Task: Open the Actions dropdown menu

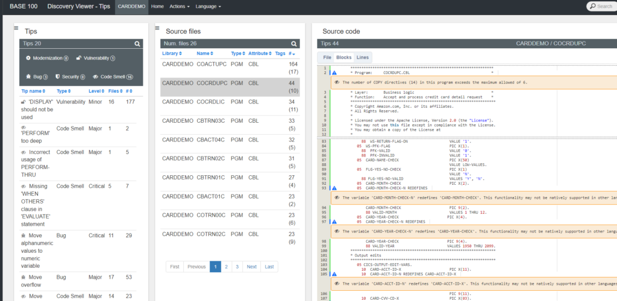Action: pos(180,6)
